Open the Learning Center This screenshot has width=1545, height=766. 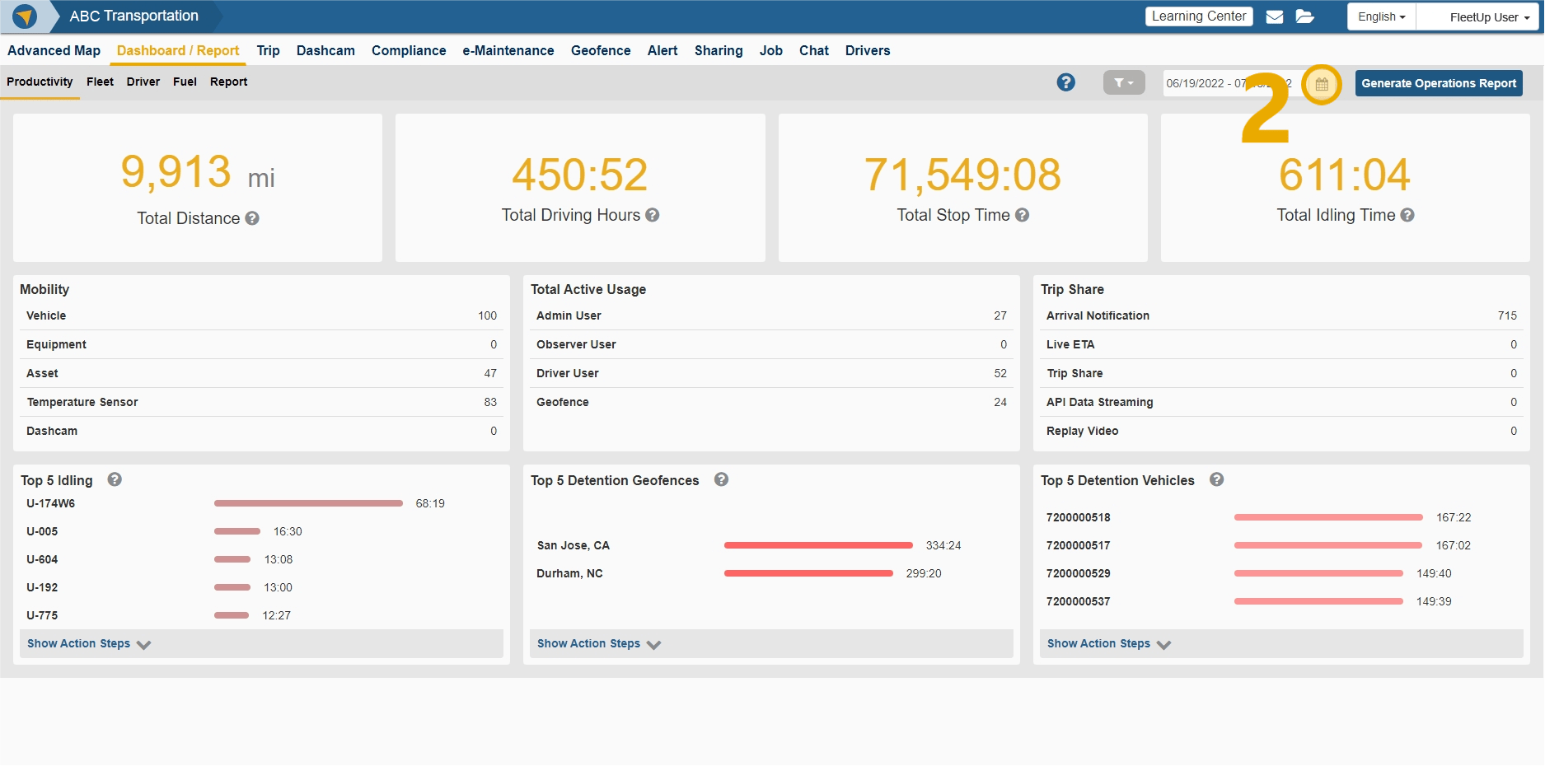(1198, 16)
